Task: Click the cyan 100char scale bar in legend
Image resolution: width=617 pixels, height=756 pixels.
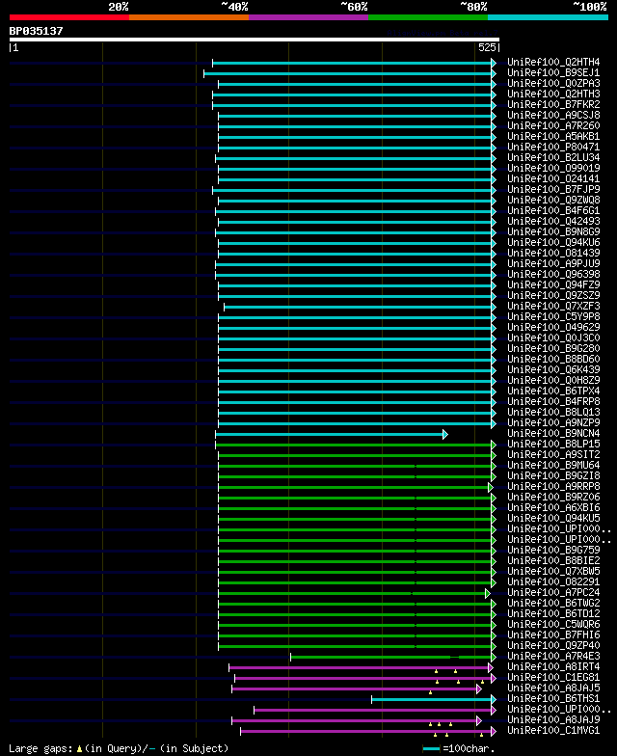Action: (x=432, y=748)
